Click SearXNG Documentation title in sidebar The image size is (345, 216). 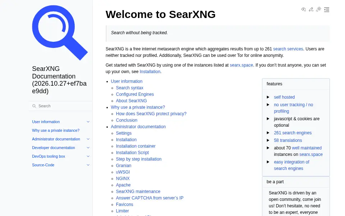59,80
